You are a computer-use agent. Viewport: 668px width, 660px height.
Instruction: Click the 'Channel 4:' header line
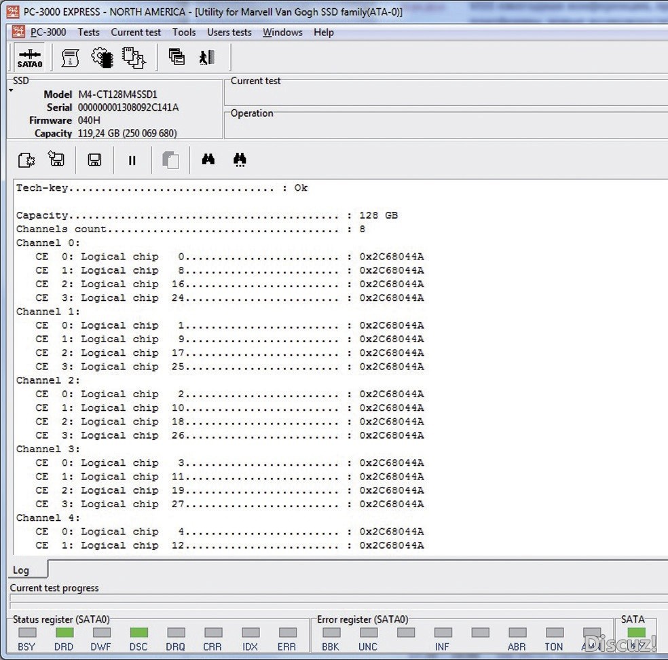coord(48,517)
